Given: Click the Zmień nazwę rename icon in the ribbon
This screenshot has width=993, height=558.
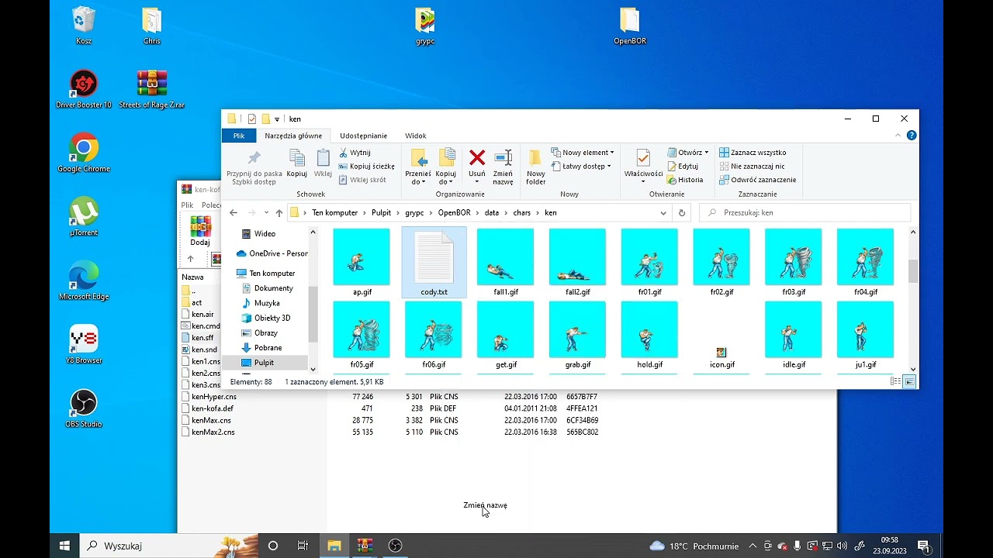Looking at the screenshot, I should [x=503, y=159].
